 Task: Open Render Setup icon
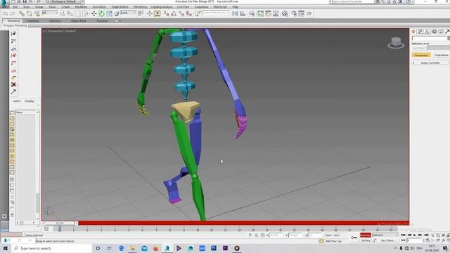coord(294,13)
